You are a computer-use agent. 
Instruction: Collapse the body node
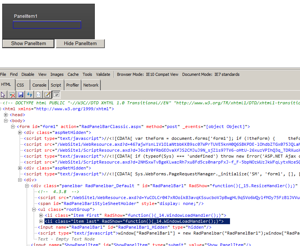pyautogui.click(x=6, y=121)
